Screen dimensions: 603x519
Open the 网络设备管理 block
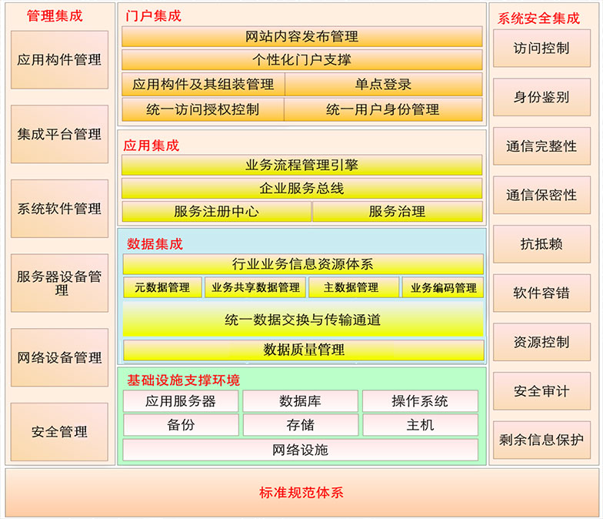pos(59,358)
